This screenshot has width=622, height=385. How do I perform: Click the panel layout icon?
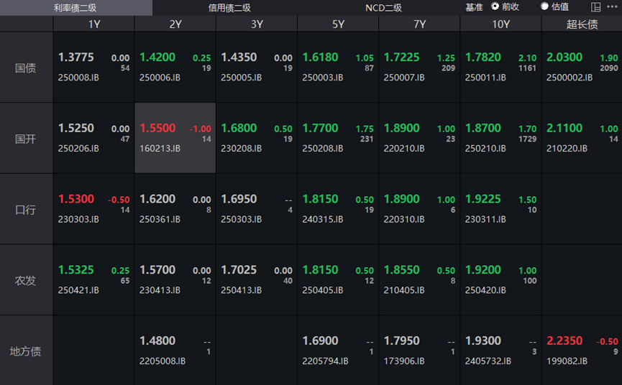click(595, 7)
